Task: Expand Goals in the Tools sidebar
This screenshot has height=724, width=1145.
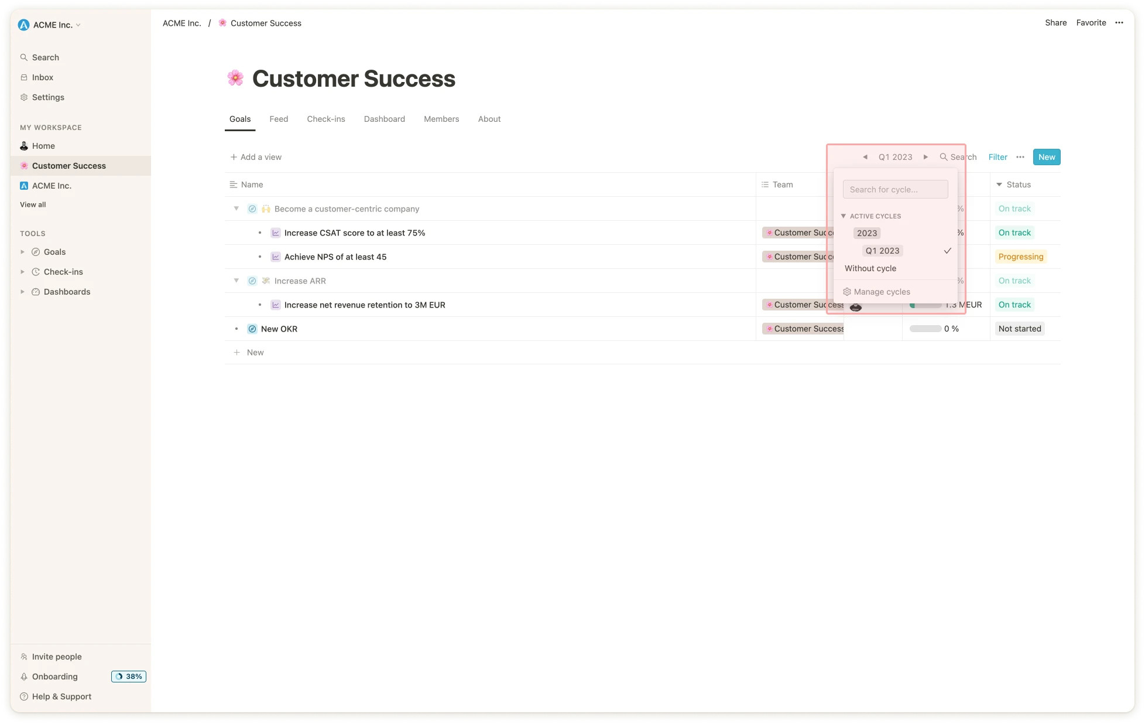Action: 22,252
